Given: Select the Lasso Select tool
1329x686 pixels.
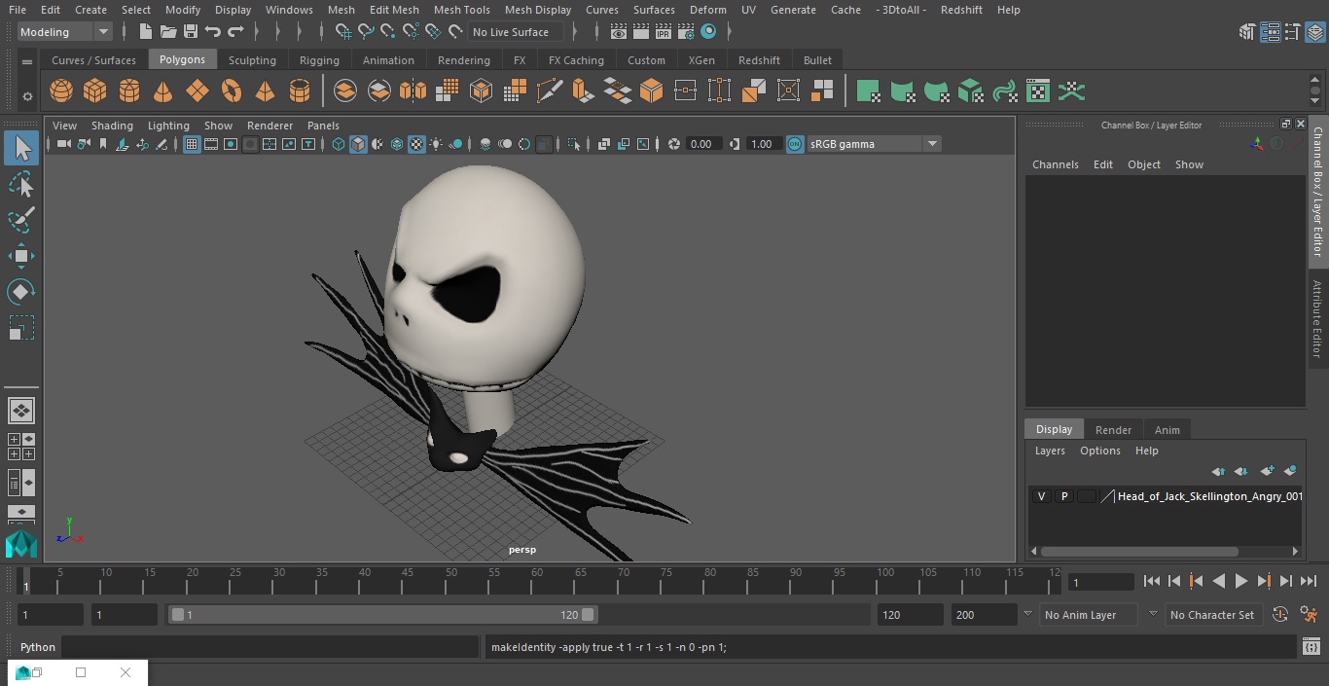Looking at the screenshot, I should [21, 184].
